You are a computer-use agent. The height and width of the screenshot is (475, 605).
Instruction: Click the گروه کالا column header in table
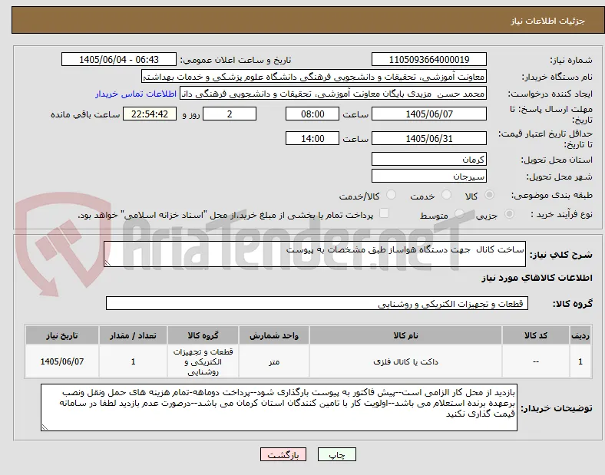coord(203,335)
